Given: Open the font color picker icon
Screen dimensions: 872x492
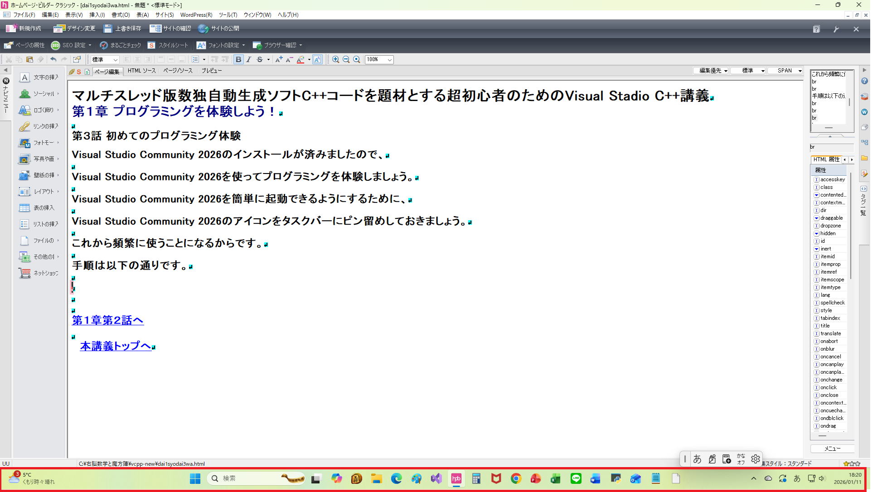Looking at the screenshot, I should 300,60.
